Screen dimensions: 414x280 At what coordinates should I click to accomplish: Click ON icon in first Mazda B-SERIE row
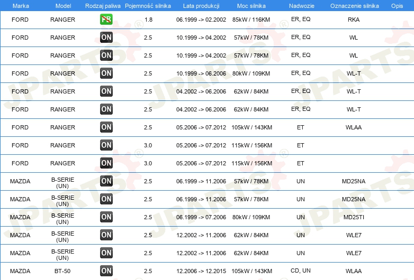106,181
